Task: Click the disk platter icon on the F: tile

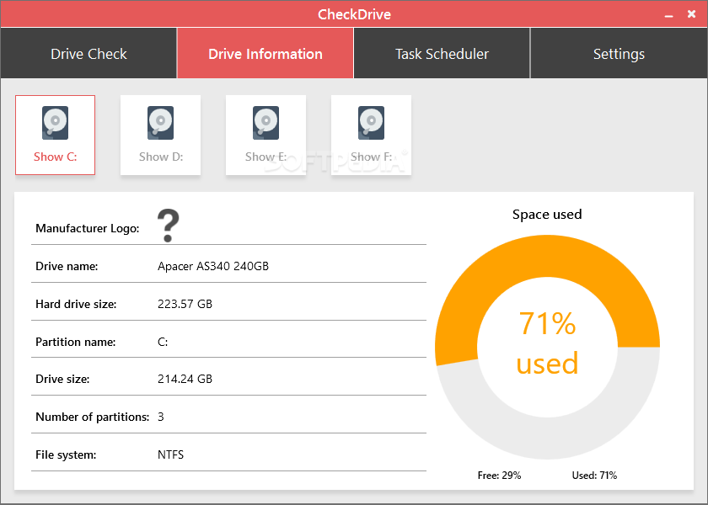Action: coord(371,122)
